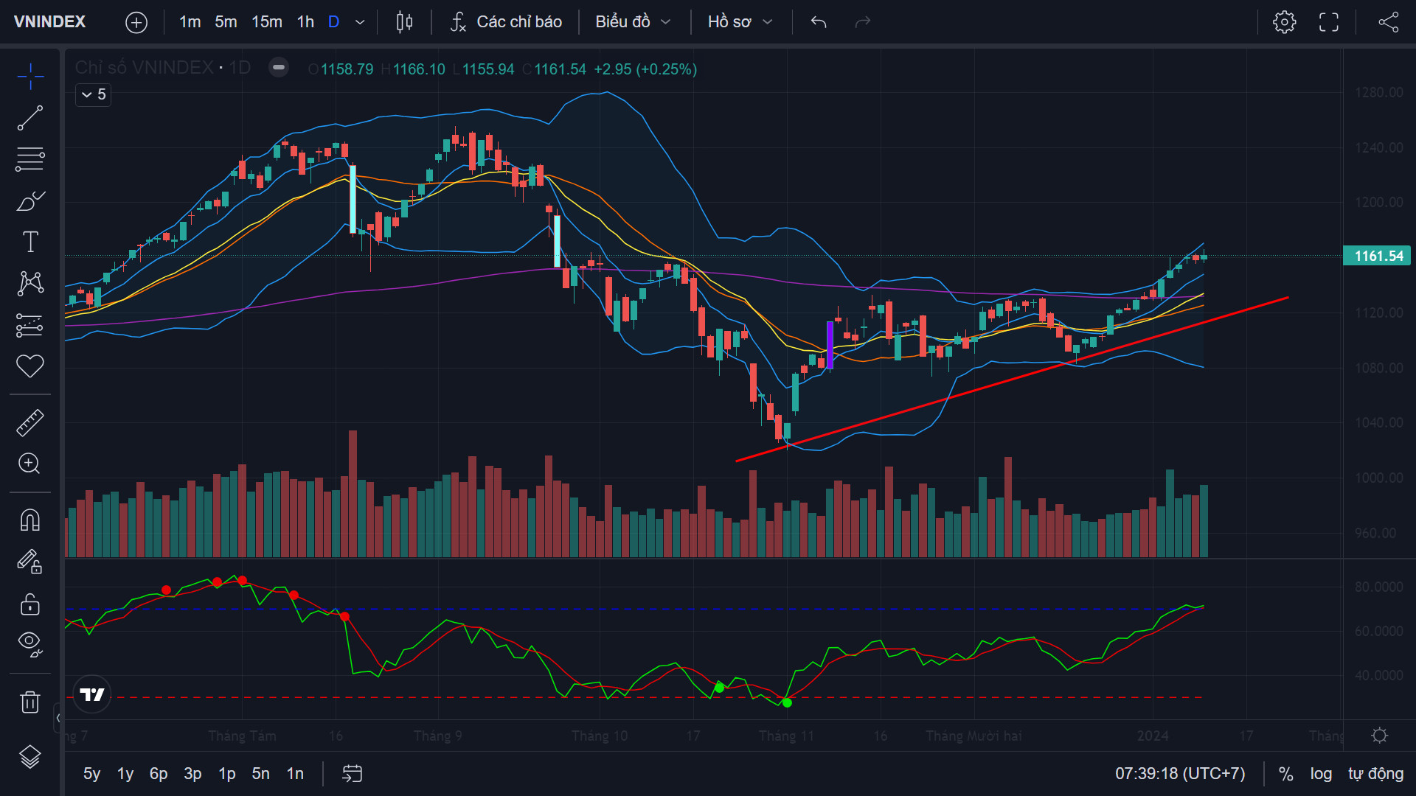This screenshot has width=1416, height=796.
Task: Click the 1161.54 current price label
Action: pyautogui.click(x=1378, y=256)
